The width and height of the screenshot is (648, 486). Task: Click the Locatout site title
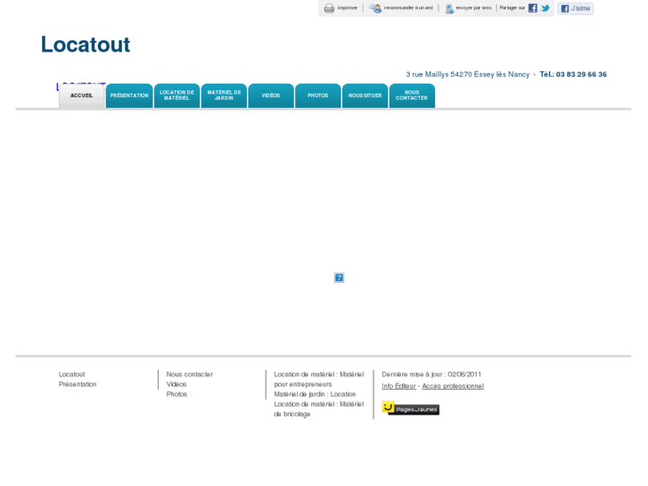pyautogui.click(x=86, y=45)
